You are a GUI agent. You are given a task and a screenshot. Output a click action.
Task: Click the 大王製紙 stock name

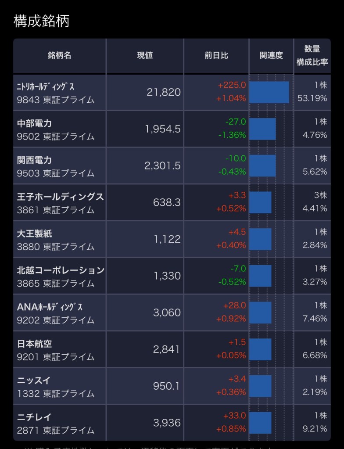click(x=35, y=233)
